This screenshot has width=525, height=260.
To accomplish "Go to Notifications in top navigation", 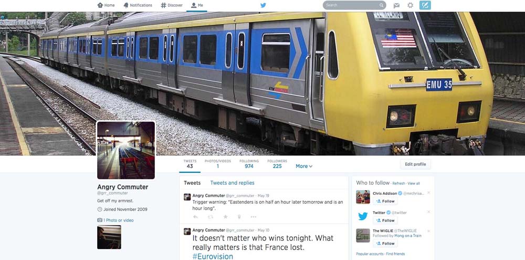I will pyautogui.click(x=138, y=5).
